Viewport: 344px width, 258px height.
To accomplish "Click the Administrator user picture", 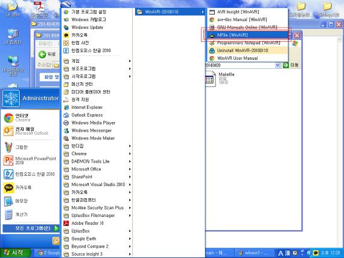I will [11, 98].
